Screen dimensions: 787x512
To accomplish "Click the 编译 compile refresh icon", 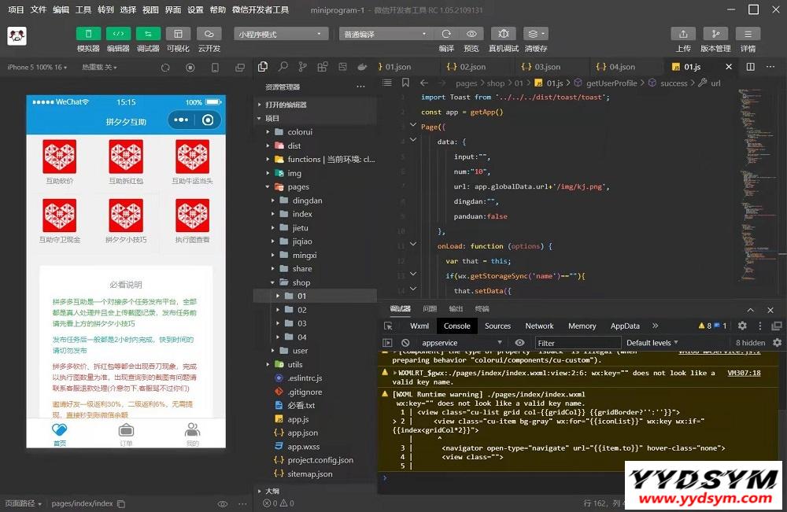I will pos(446,34).
